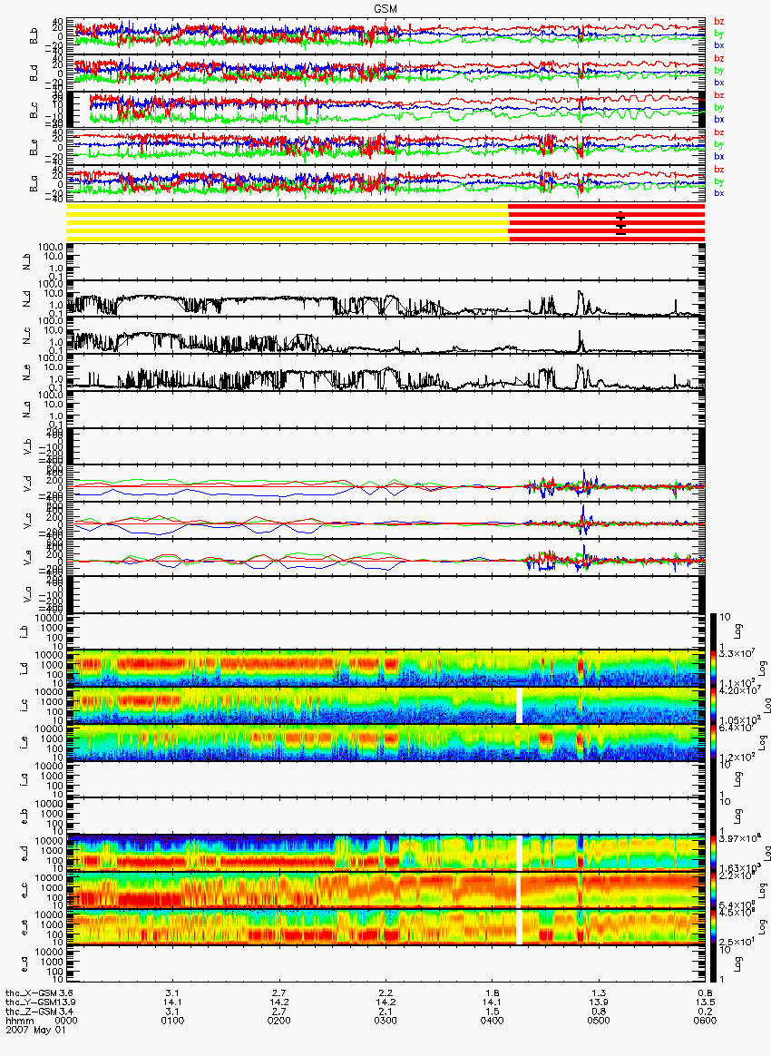Click the black marker on the red bar
Screen dimensions: 771x1056
point(620,223)
